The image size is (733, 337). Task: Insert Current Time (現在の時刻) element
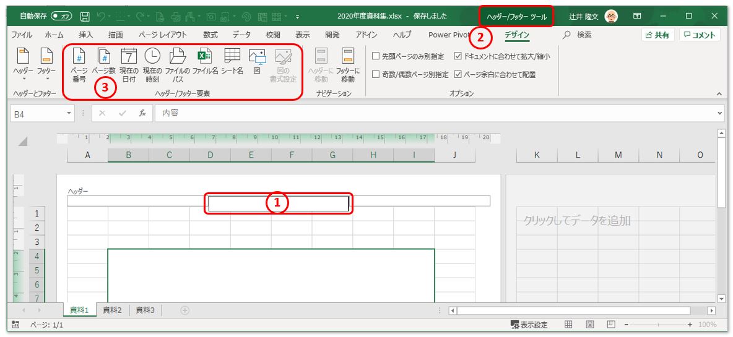point(152,66)
